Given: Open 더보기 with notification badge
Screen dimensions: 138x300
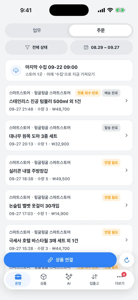Looking at the screenshot, I should point(120,280).
